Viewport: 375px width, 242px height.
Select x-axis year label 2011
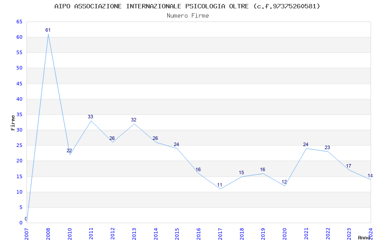[91, 234]
